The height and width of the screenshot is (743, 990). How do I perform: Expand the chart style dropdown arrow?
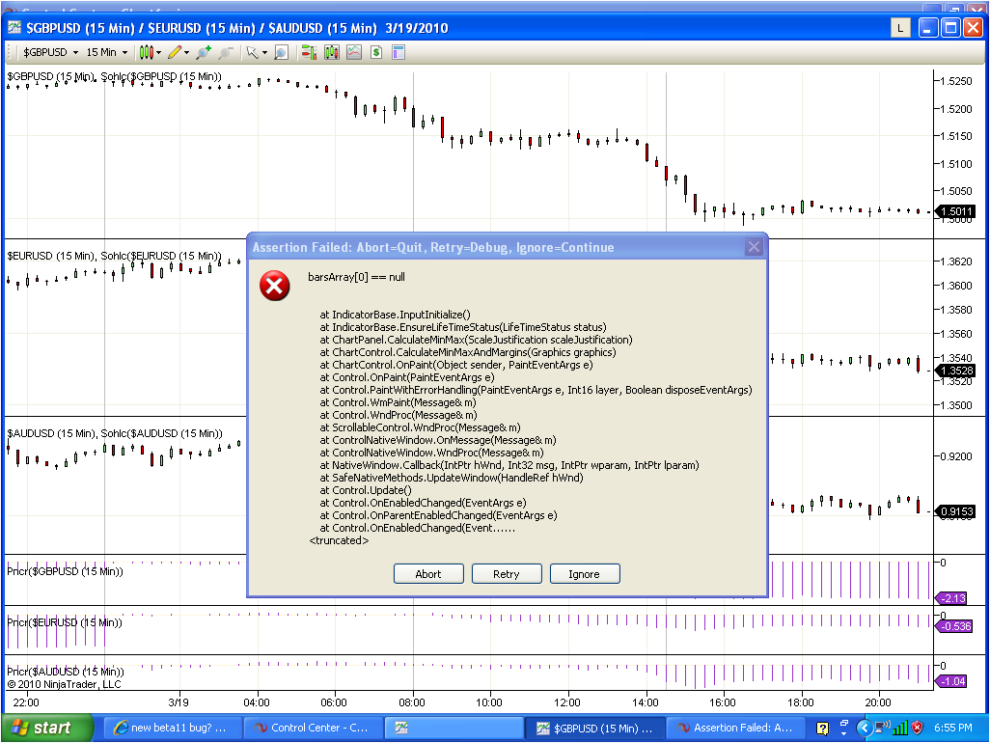coord(158,53)
